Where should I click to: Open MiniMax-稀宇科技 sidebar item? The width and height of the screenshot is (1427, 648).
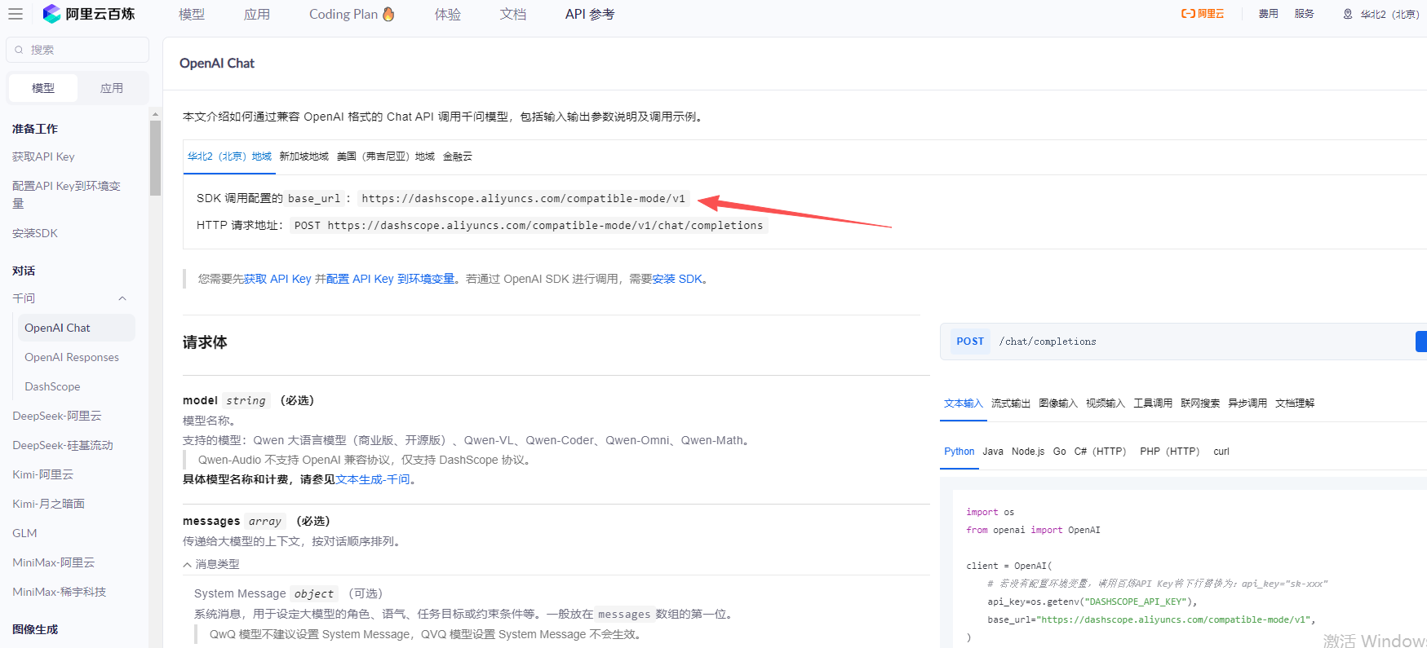(x=60, y=592)
